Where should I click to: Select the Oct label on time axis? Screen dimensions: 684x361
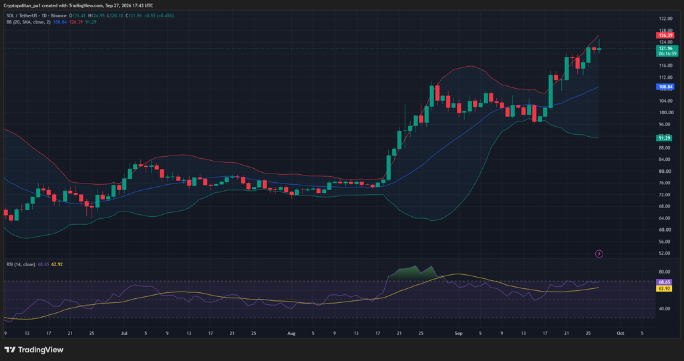coord(621,333)
